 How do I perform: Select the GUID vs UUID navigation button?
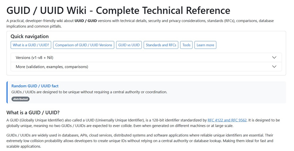pyautogui.click(x=129, y=45)
